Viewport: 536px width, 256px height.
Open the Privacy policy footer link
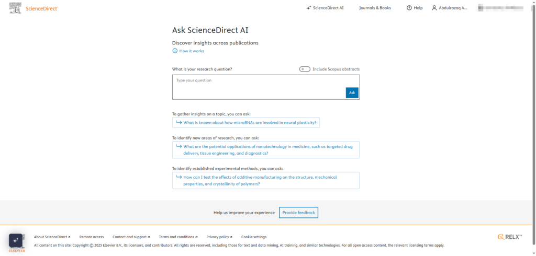(219, 237)
